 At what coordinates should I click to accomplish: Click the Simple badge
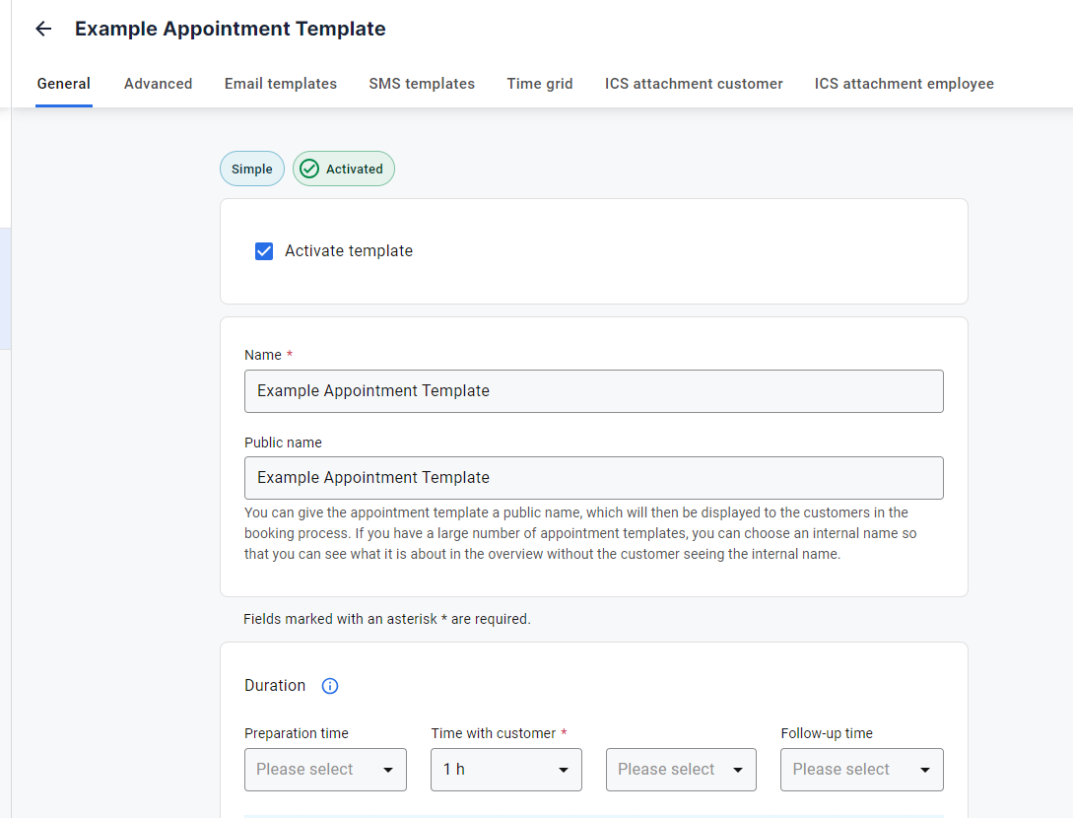click(252, 170)
